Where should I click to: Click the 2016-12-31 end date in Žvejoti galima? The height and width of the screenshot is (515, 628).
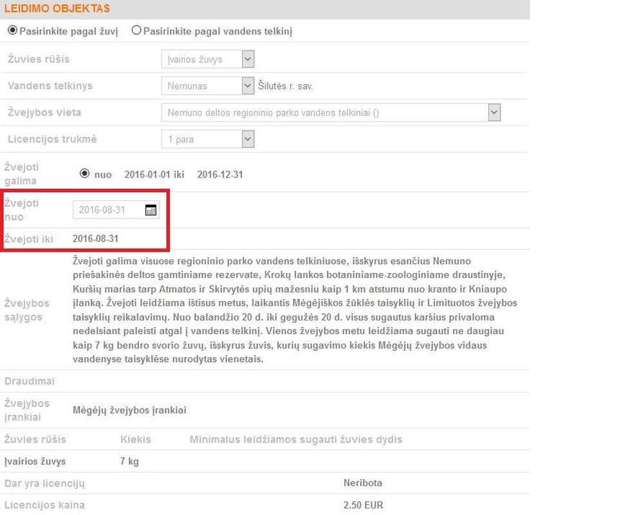coord(220,174)
